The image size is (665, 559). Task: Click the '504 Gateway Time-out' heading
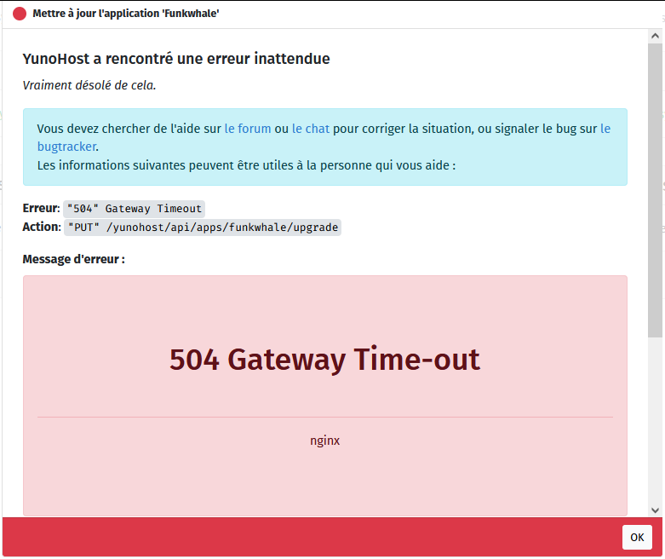tap(325, 359)
